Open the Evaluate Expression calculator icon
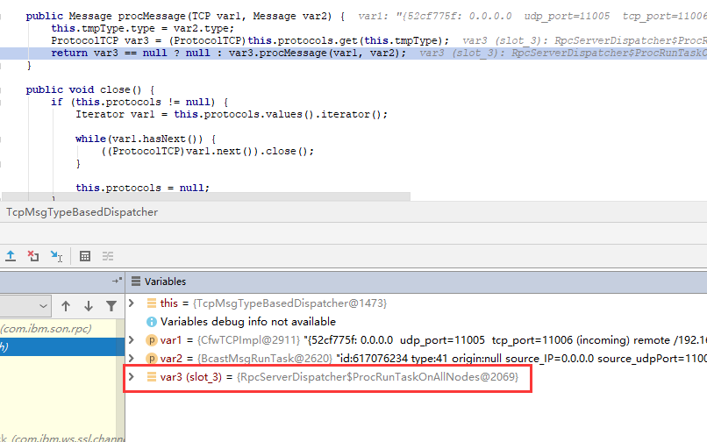707x442 pixels. pos(85,256)
